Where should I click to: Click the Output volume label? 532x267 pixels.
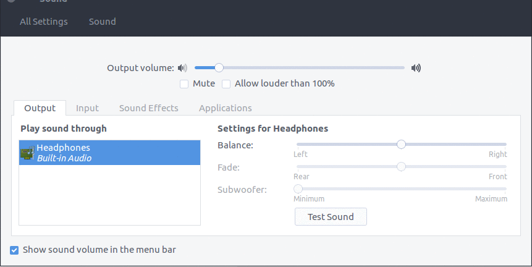[x=140, y=68]
